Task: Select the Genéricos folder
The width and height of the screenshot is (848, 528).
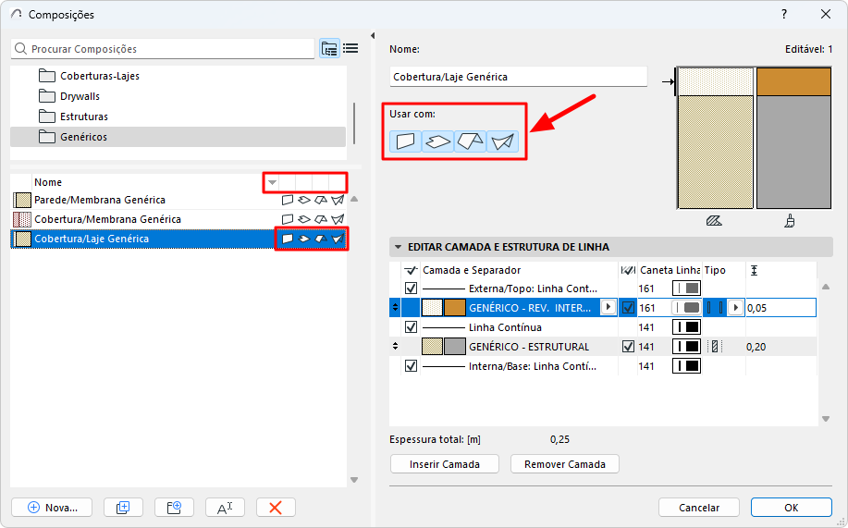Action: pos(178,137)
